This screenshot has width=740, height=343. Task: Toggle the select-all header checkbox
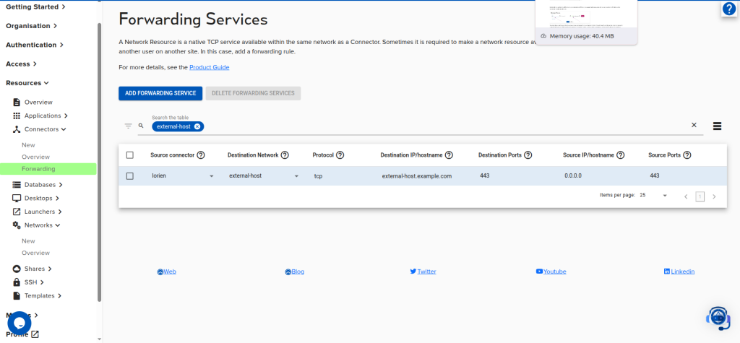click(130, 155)
